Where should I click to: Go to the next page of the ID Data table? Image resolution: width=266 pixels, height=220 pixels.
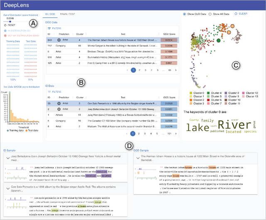176,133
